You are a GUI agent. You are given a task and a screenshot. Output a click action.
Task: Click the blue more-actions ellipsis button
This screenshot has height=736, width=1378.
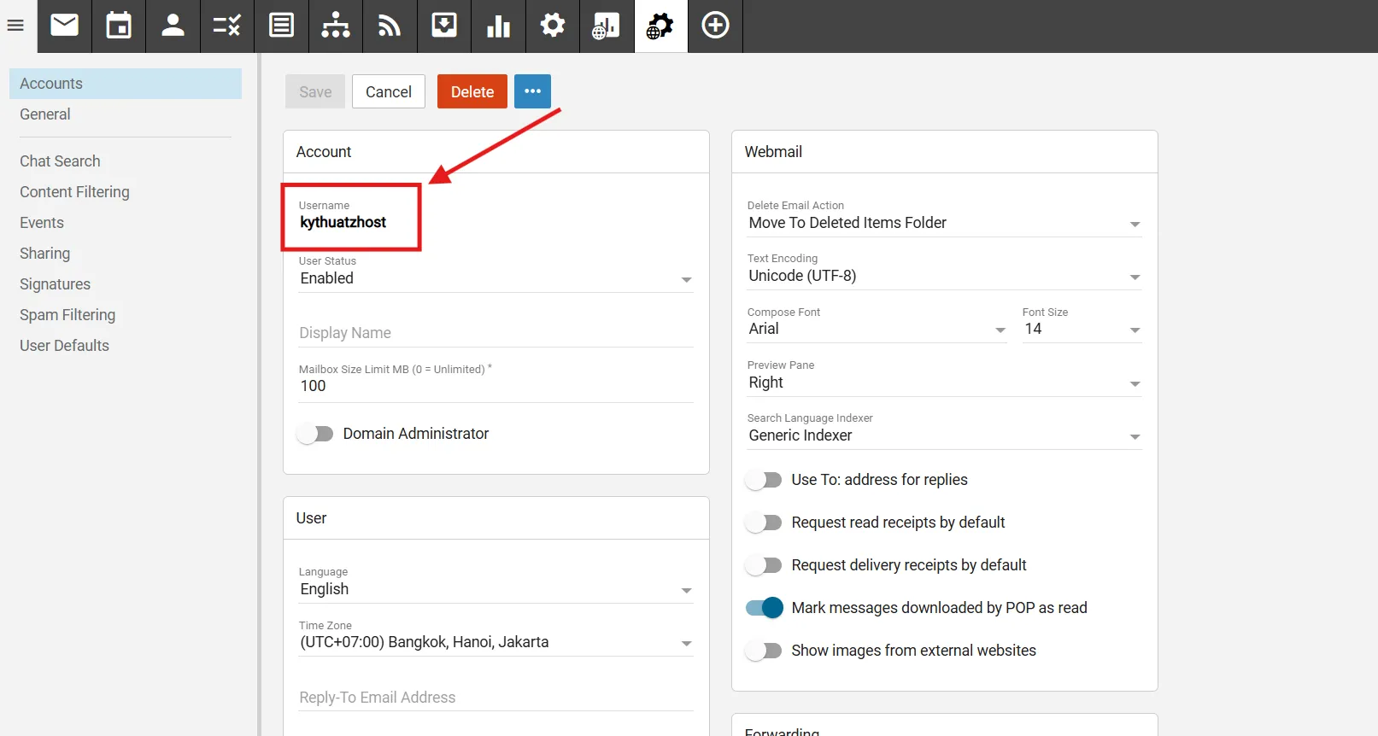pyautogui.click(x=532, y=91)
